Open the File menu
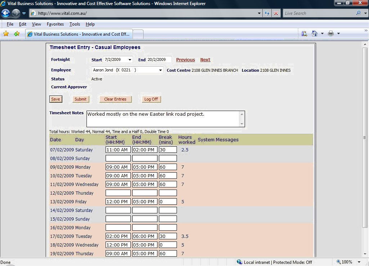Screen dimensions: 369x266 [10, 24]
